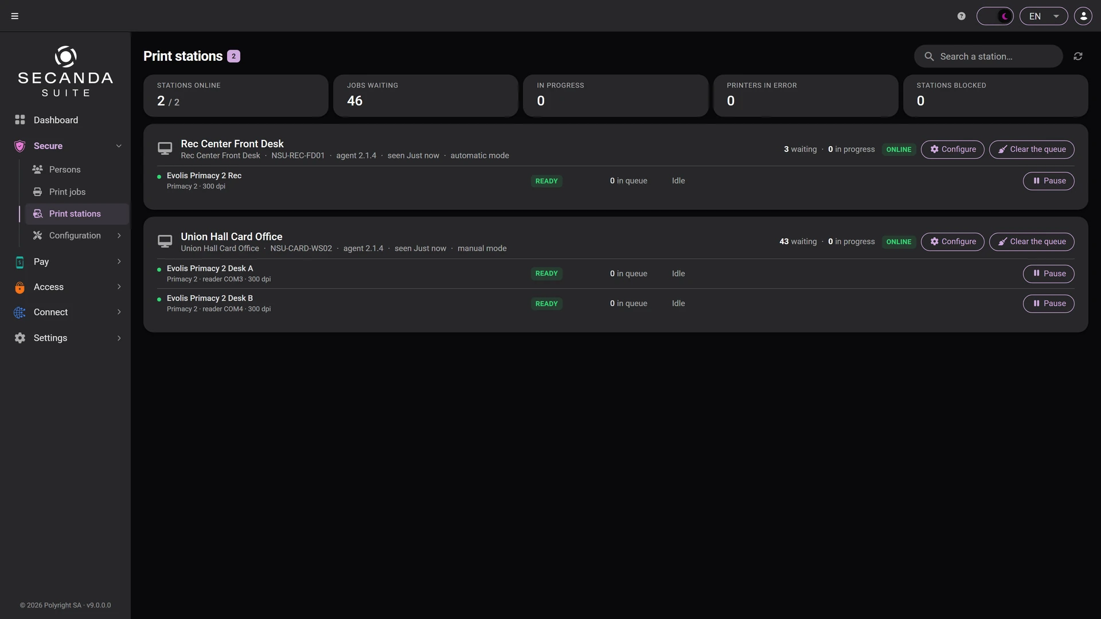Click the Connect globe icon
Screen dimensions: 1101x619
coord(19,312)
